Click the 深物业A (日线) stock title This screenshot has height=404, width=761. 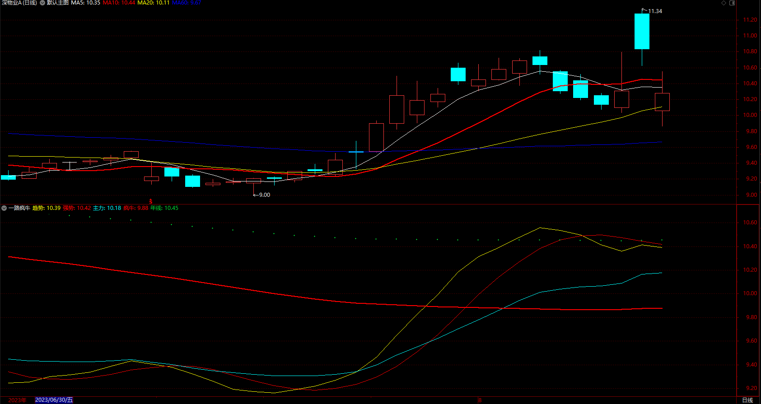click(x=19, y=3)
